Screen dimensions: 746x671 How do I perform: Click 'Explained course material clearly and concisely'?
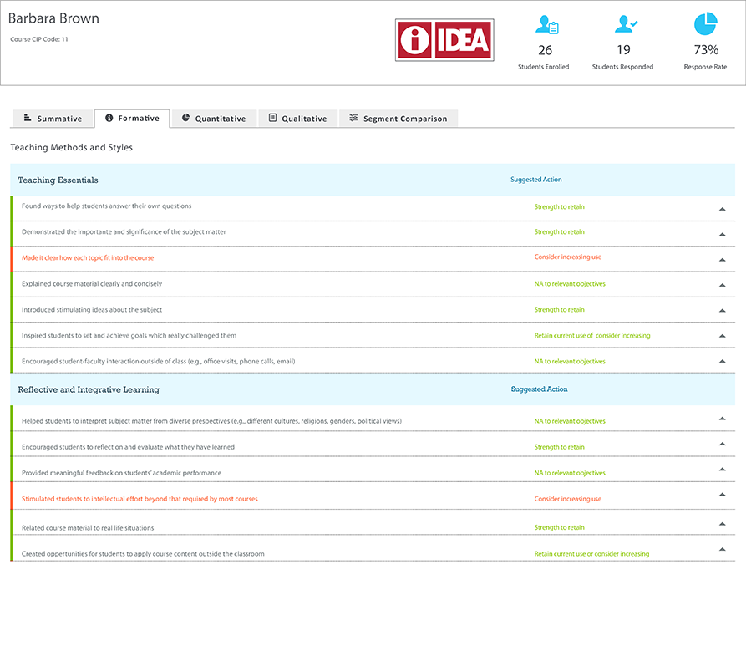coord(92,284)
